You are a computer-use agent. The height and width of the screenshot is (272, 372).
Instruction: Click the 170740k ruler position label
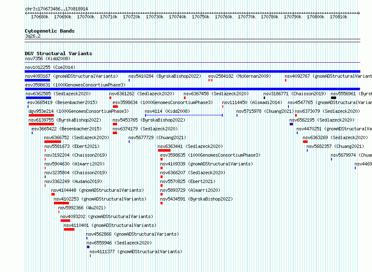(178, 17)
